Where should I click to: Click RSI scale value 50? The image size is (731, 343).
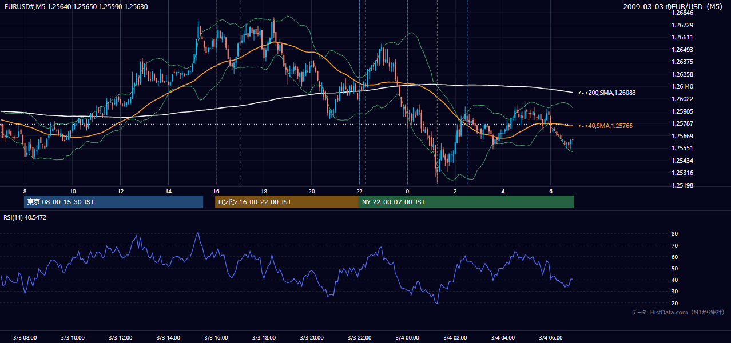pyautogui.click(x=674, y=268)
